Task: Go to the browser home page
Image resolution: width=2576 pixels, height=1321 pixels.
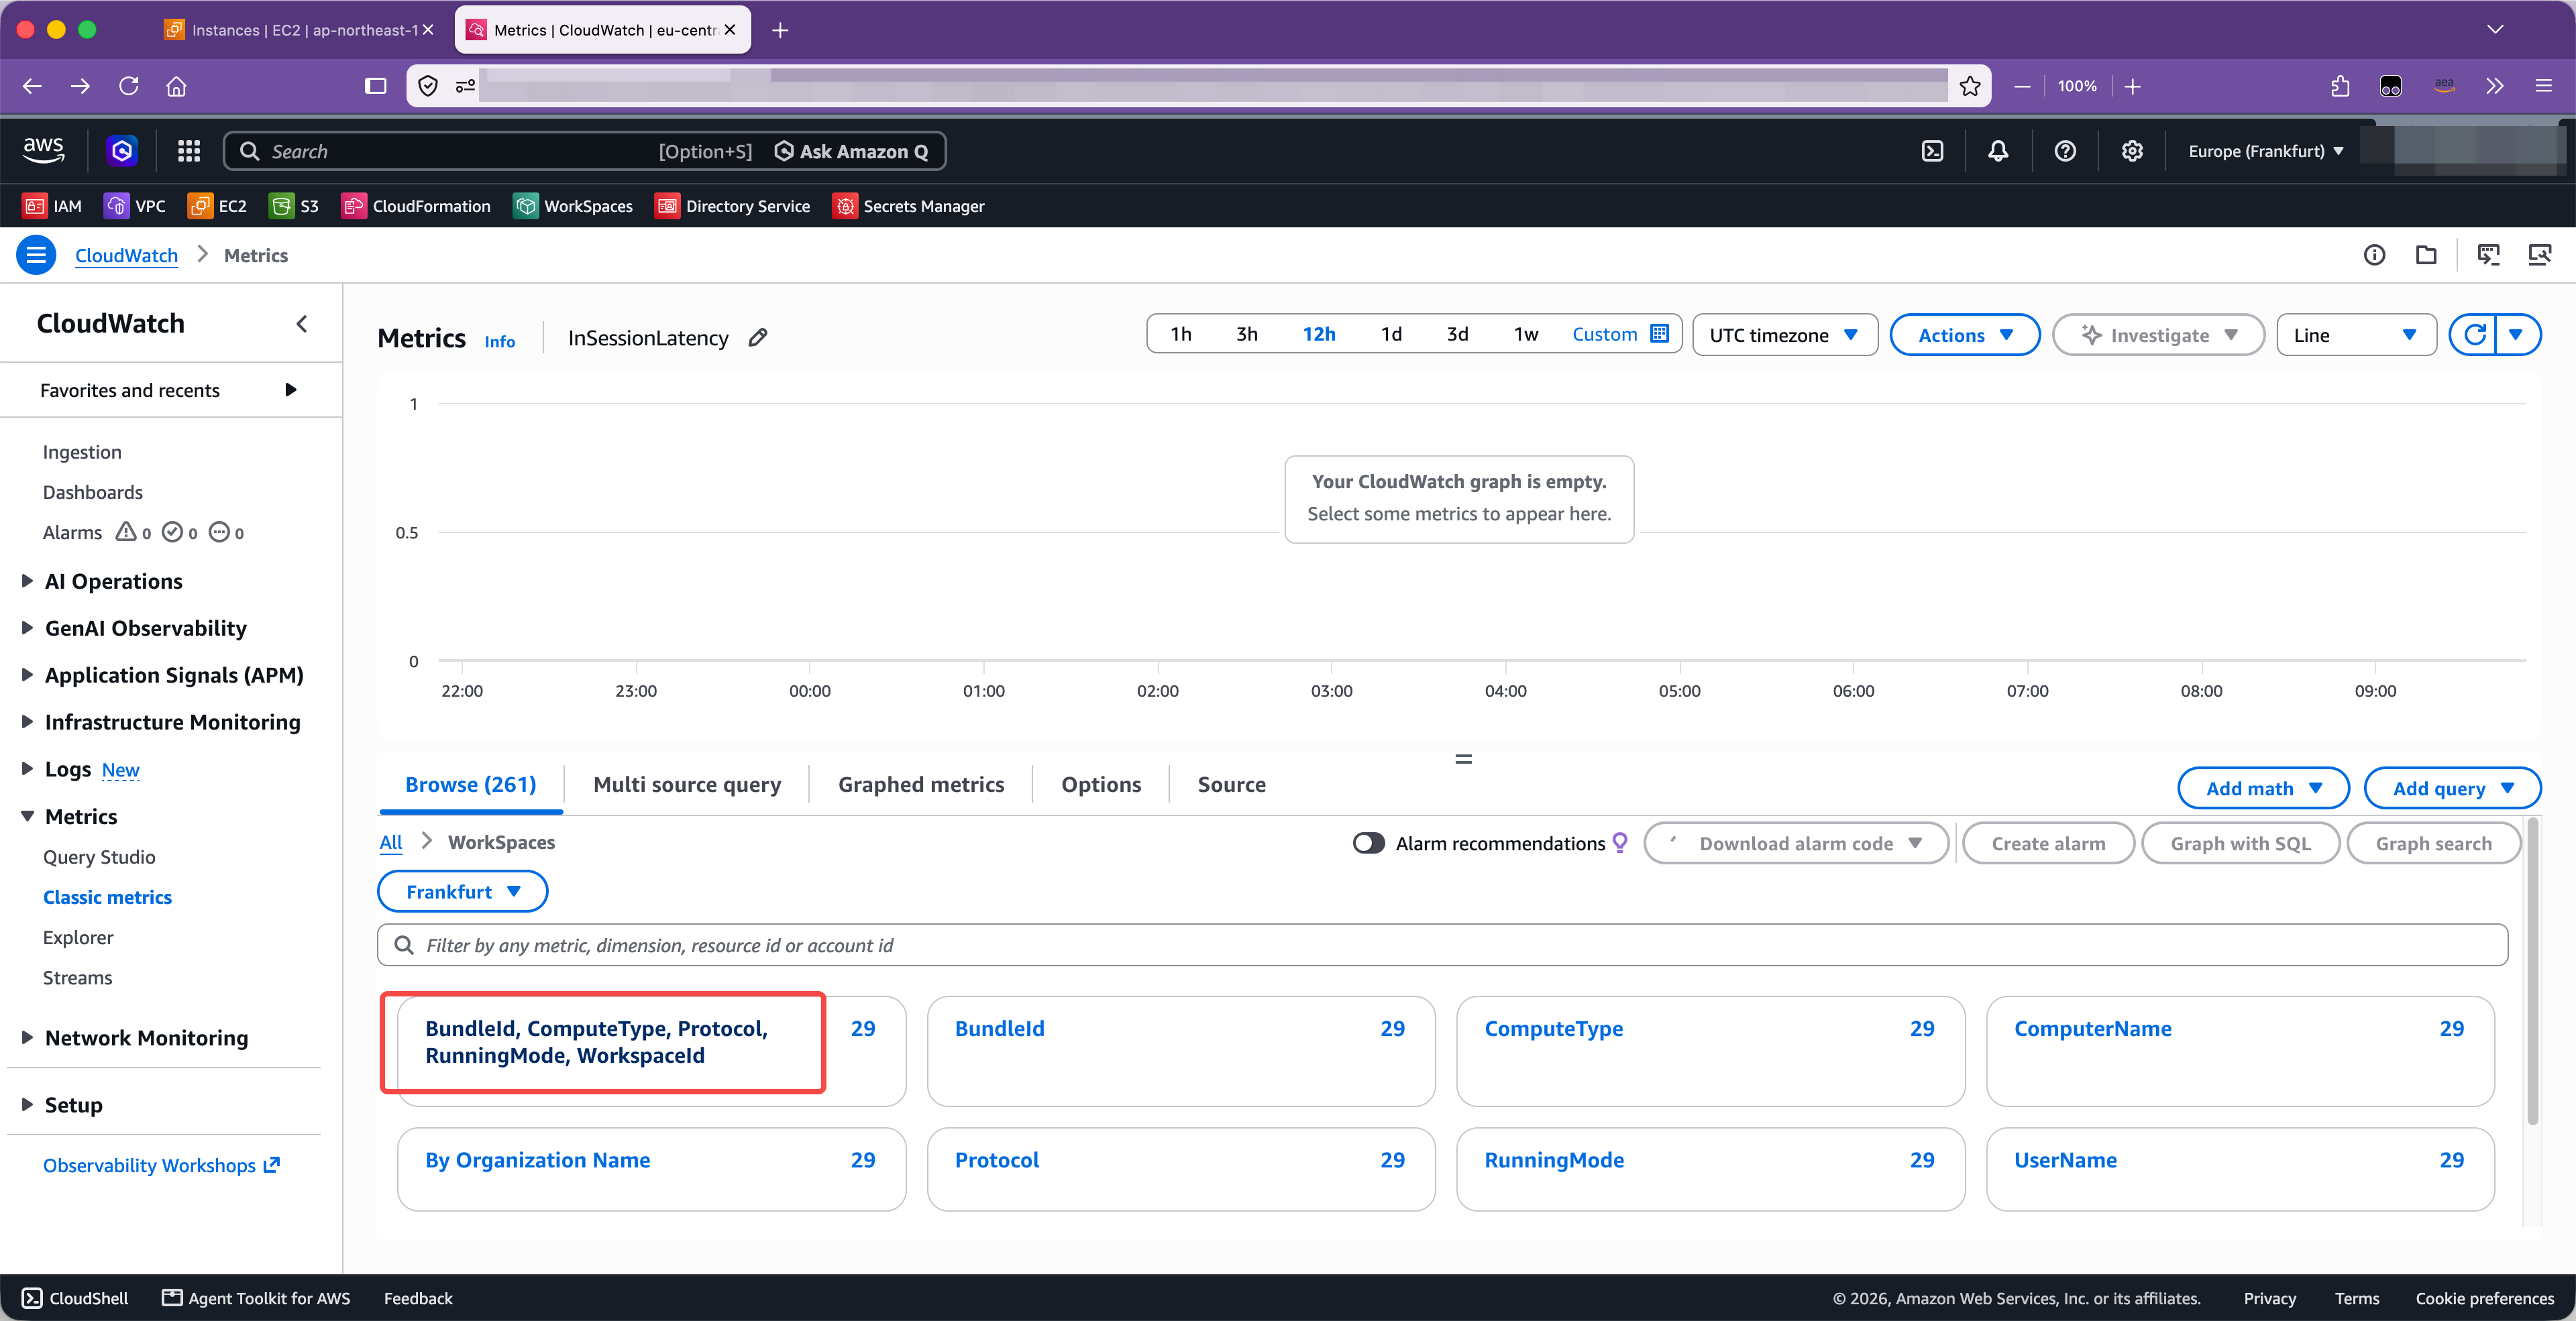Action: (x=176, y=86)
